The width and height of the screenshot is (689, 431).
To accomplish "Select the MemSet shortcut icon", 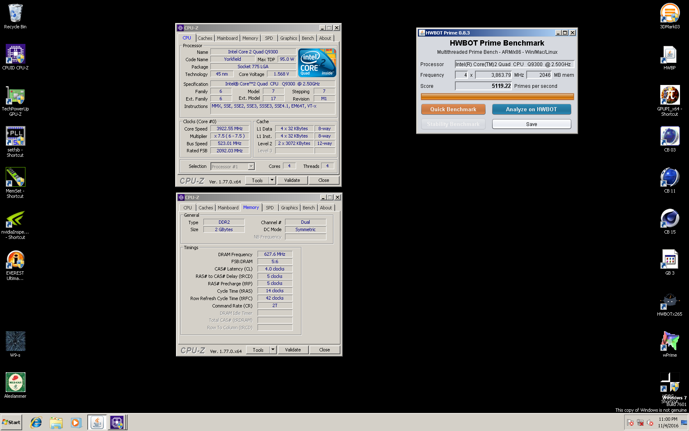I will (15, 183).
